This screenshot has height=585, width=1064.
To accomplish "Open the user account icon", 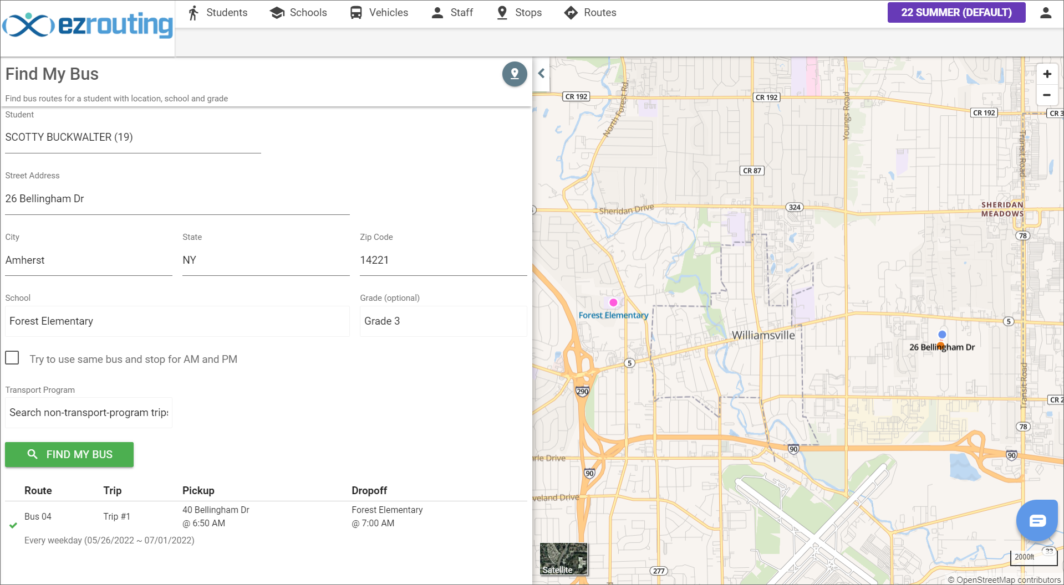I will (x=1046, y=13).
